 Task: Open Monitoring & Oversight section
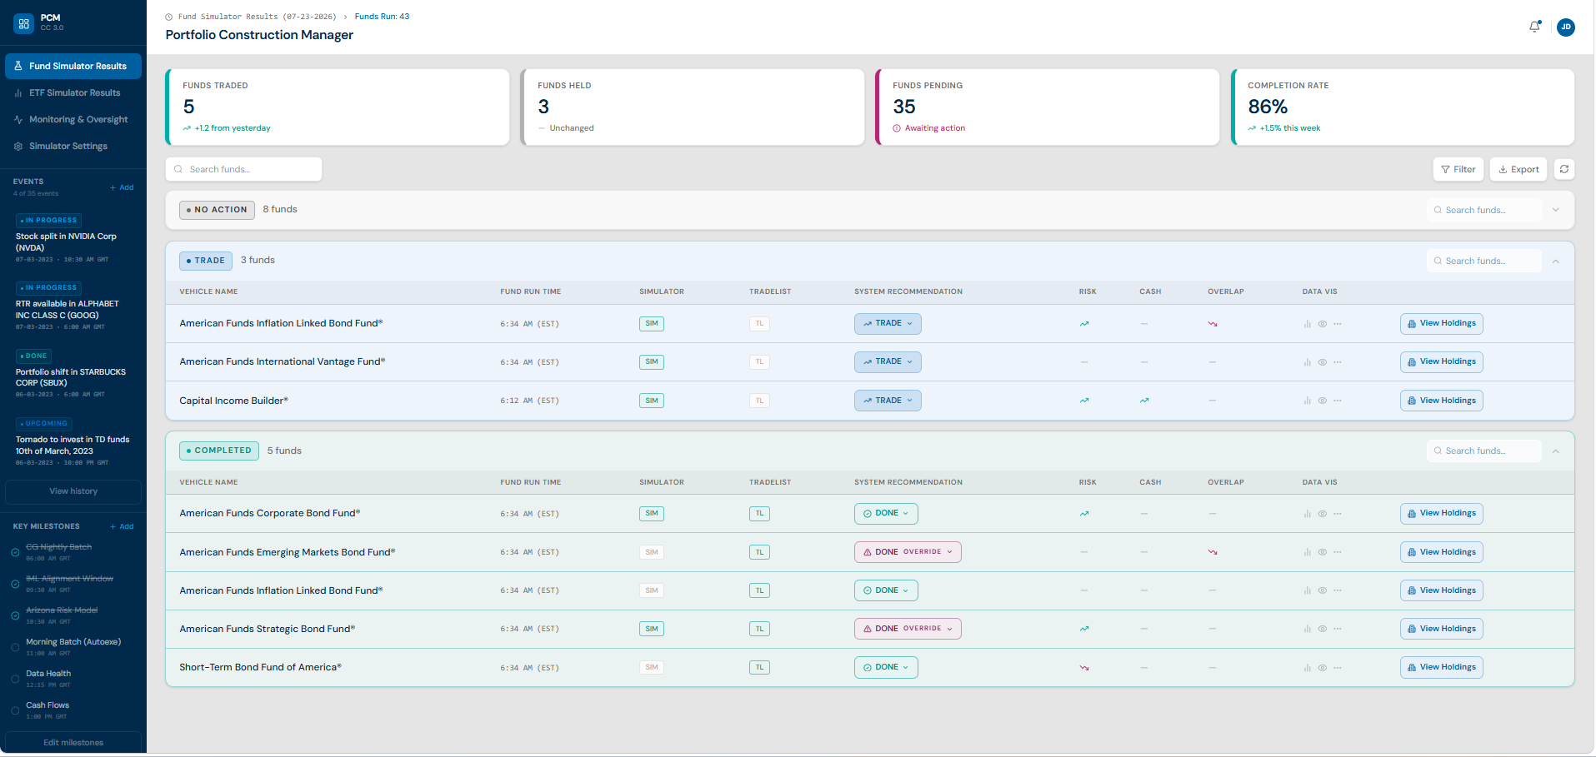[73, 119]
